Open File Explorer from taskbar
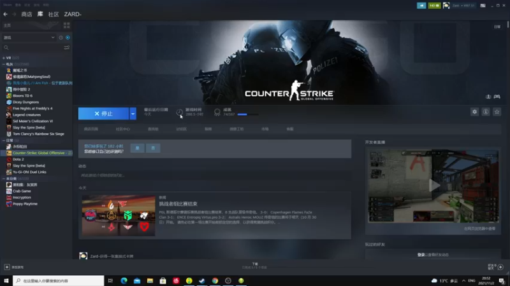 pyautogui.click(x=150, y=280)
